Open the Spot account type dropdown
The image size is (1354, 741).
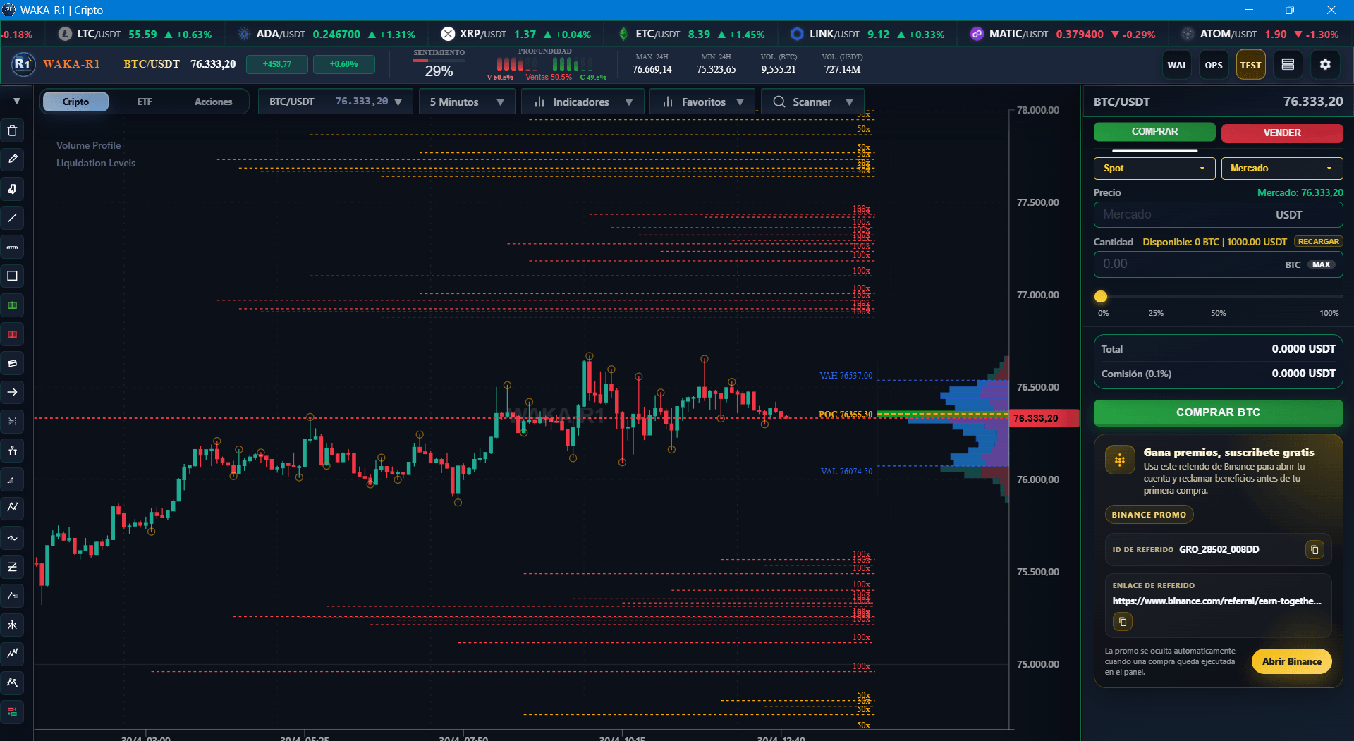(x=1154, y=168)
